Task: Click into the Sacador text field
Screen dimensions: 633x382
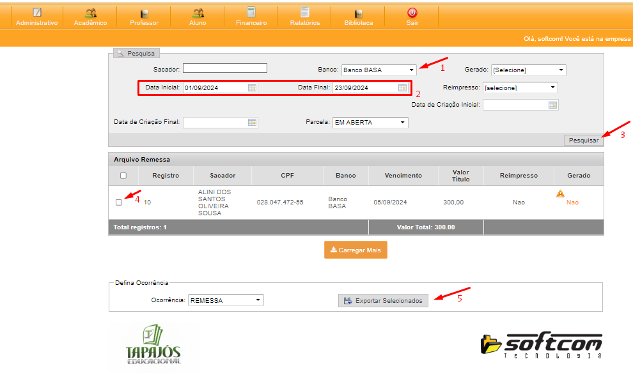Action: (224, 68)
